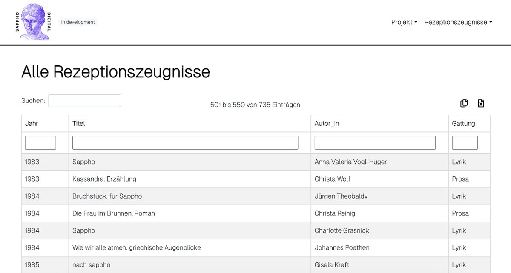Viewport: 511px width, 273px height.
Task: Sort entries by the Gattung column
Action: point(463,123)
